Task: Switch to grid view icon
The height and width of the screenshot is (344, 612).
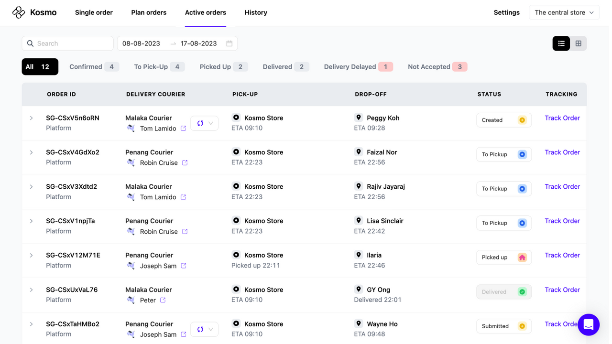Action: 579,43
